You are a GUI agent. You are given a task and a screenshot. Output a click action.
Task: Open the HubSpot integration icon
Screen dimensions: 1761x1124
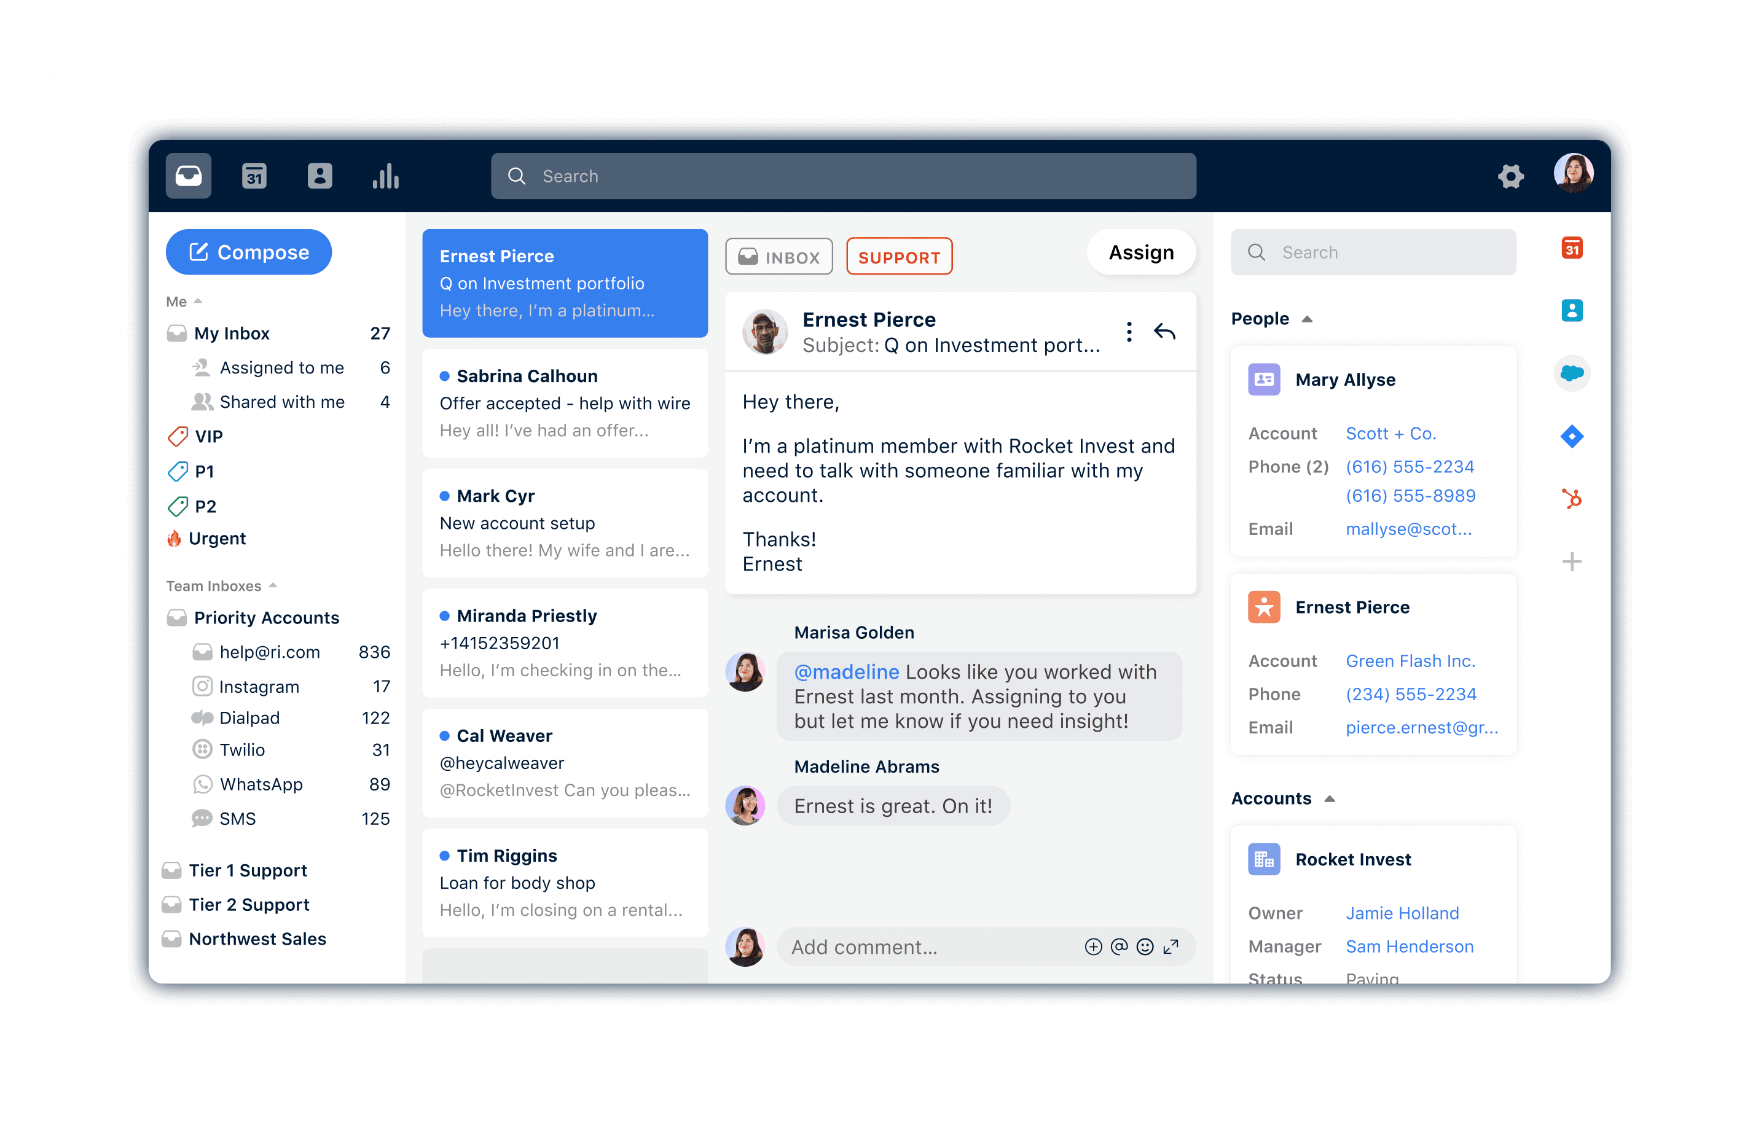pyautogui.click(x=1572, y=499)
